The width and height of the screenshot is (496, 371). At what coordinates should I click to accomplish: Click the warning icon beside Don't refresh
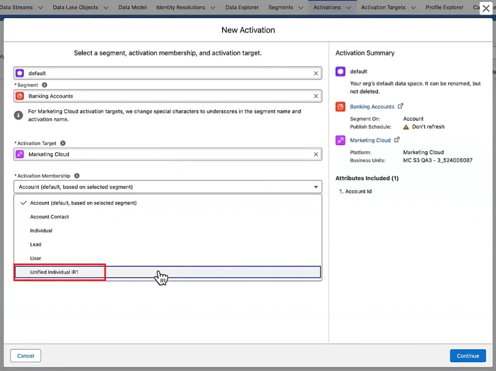406,127
